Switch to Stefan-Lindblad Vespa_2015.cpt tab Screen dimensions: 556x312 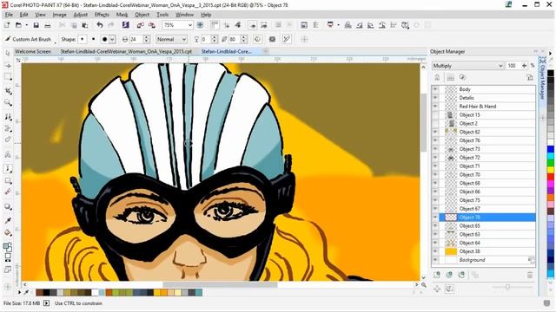[126, 51]
